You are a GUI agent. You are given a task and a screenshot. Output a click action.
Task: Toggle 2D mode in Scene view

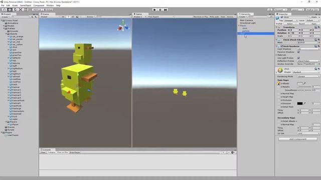pos(63,16)
